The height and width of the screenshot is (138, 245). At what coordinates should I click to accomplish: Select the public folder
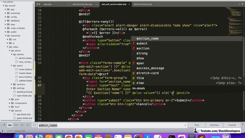pyautogui.click(x=13, y=32)
